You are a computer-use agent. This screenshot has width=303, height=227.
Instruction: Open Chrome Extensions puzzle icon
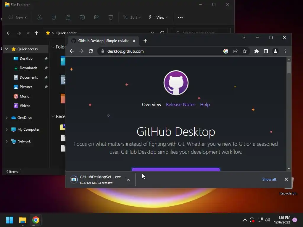click(257, 51)
